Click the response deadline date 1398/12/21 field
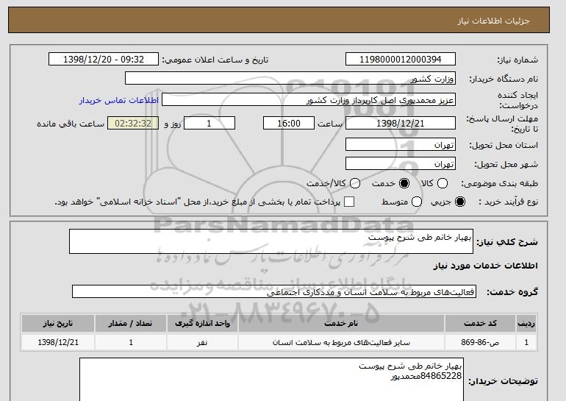Image resolution: width=566 pixels, height=401 pixels. point(401,123)
